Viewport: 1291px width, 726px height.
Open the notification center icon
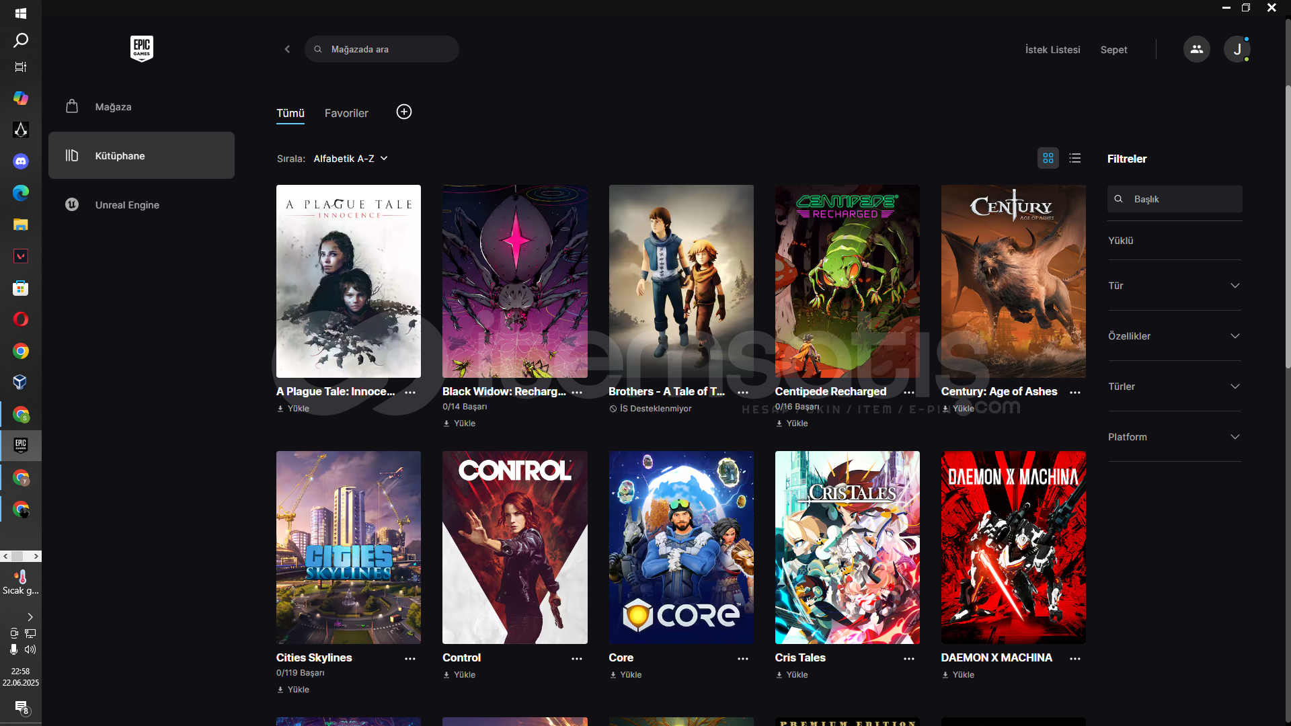point(22,708)
